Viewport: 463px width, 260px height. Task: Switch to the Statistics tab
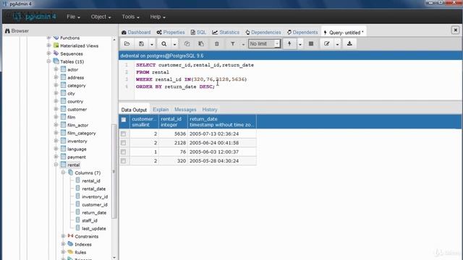point(226,32)
